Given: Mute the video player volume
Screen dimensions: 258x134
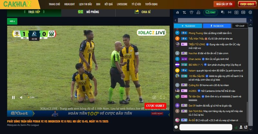Looking at the screenshot, I should pyautogui.click(x=21, y=97).
